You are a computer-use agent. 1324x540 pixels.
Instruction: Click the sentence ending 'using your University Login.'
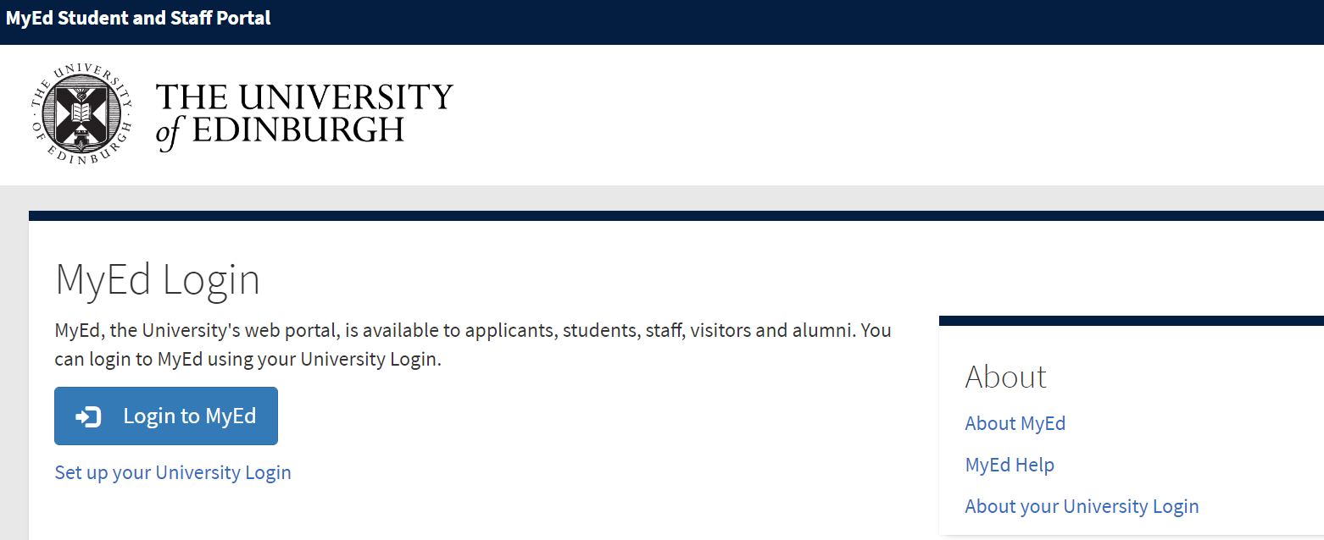coord(248,359)
